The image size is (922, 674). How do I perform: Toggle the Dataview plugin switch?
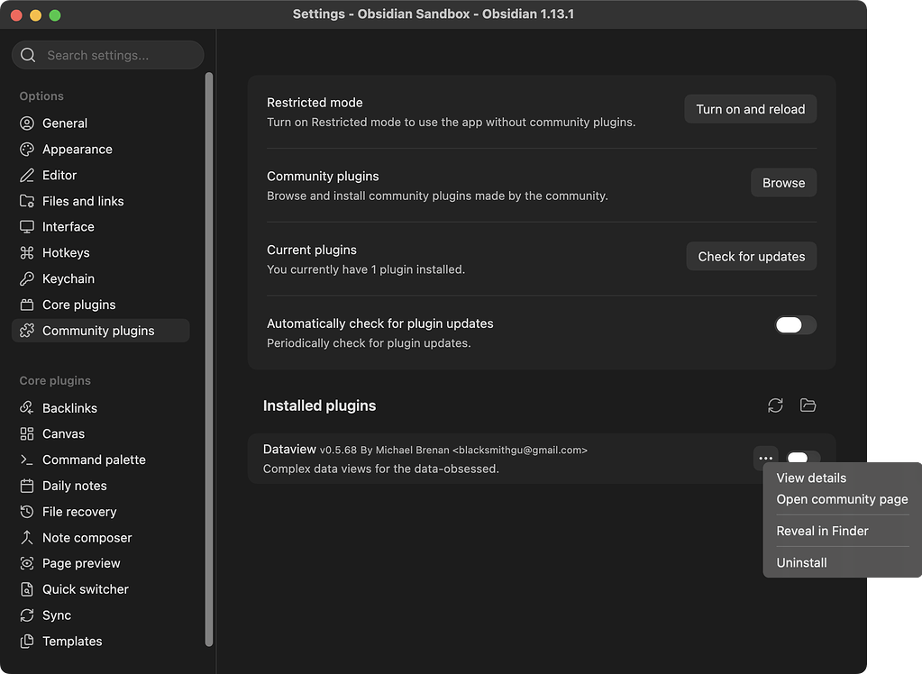(x=803, y=457)
